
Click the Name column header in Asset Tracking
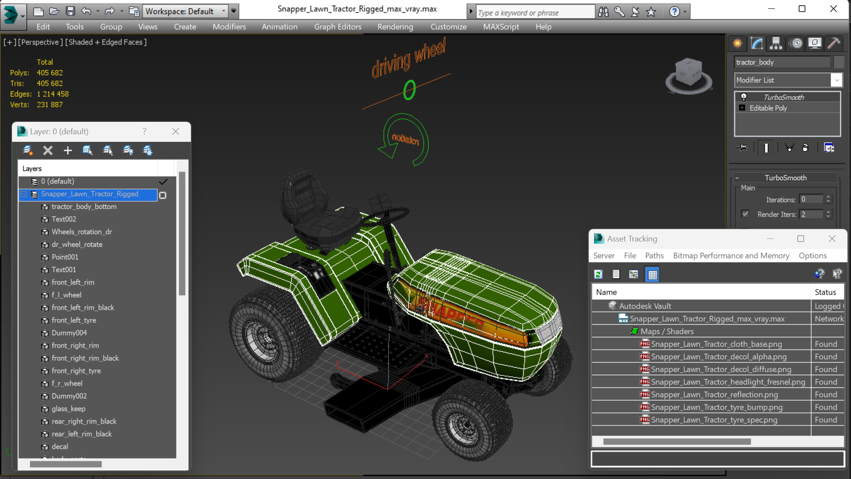click(x=701, y=292)
